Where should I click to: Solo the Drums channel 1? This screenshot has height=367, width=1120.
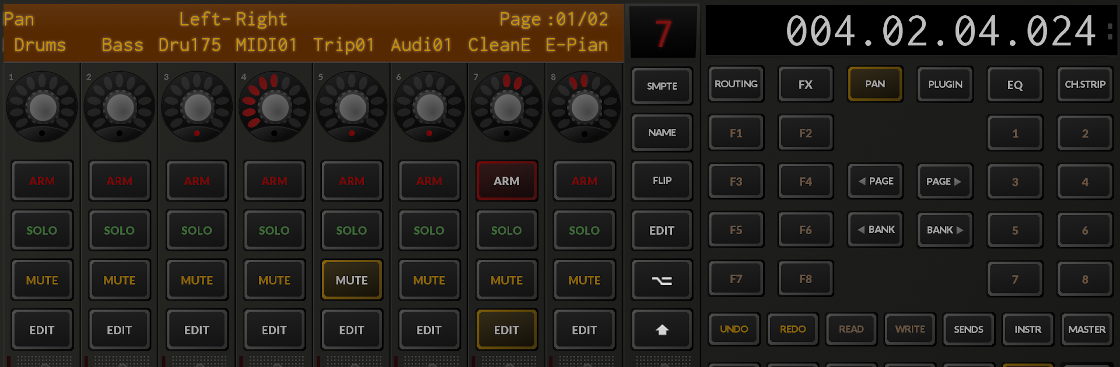(42, 231)
